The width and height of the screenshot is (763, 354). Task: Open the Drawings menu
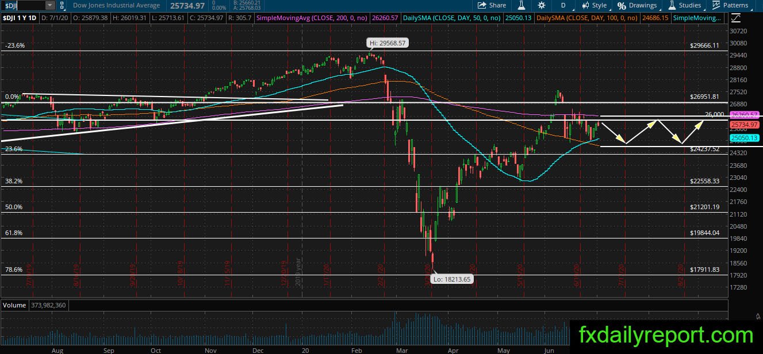click(x=637, y=5)
